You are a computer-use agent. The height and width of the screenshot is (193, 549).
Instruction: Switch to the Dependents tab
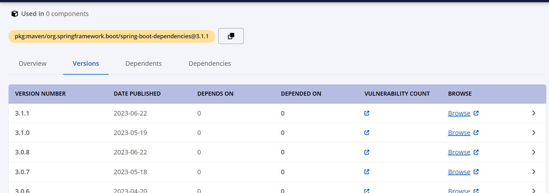pos(143,63)
